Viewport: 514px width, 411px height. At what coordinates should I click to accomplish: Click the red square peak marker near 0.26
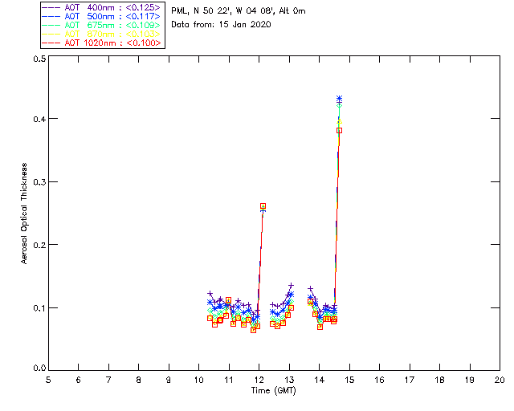263,206
